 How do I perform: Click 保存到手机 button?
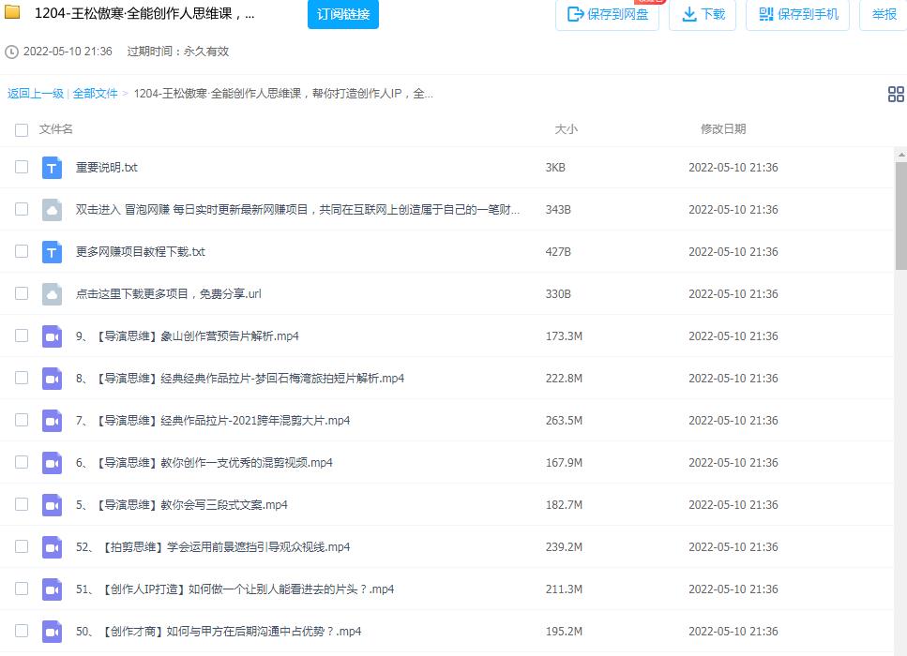[797, 14]
